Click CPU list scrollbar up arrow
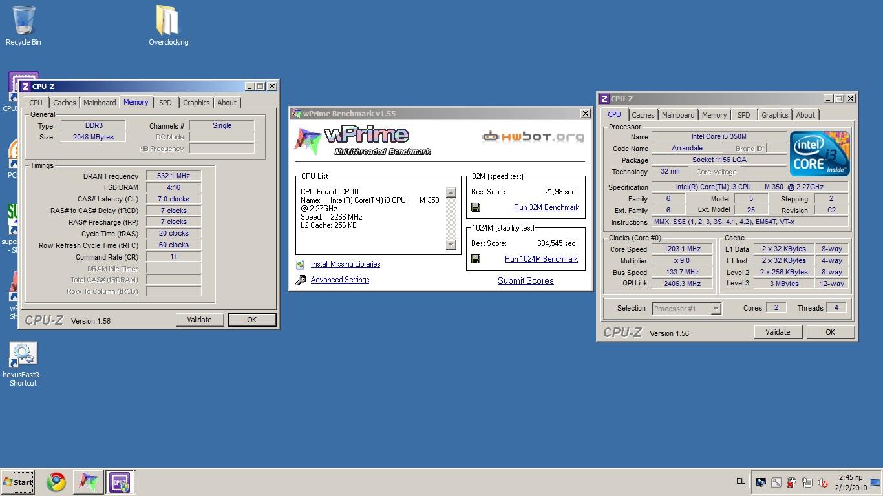This screenshot has width=883, height=496. (x=451, y=192)
